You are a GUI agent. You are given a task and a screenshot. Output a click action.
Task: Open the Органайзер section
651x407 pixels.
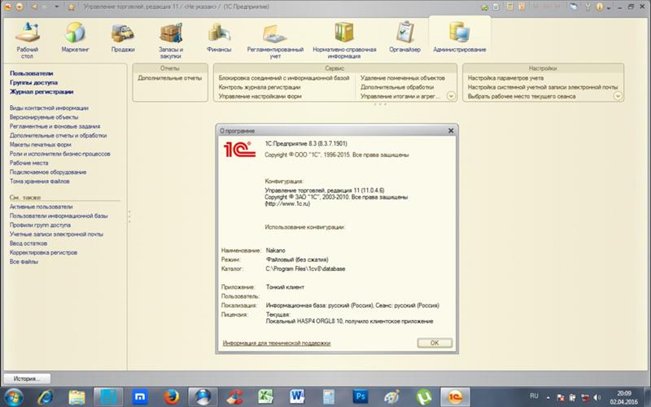point(404,38)
